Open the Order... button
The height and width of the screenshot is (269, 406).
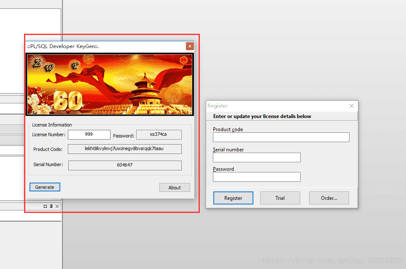(329, 198)
